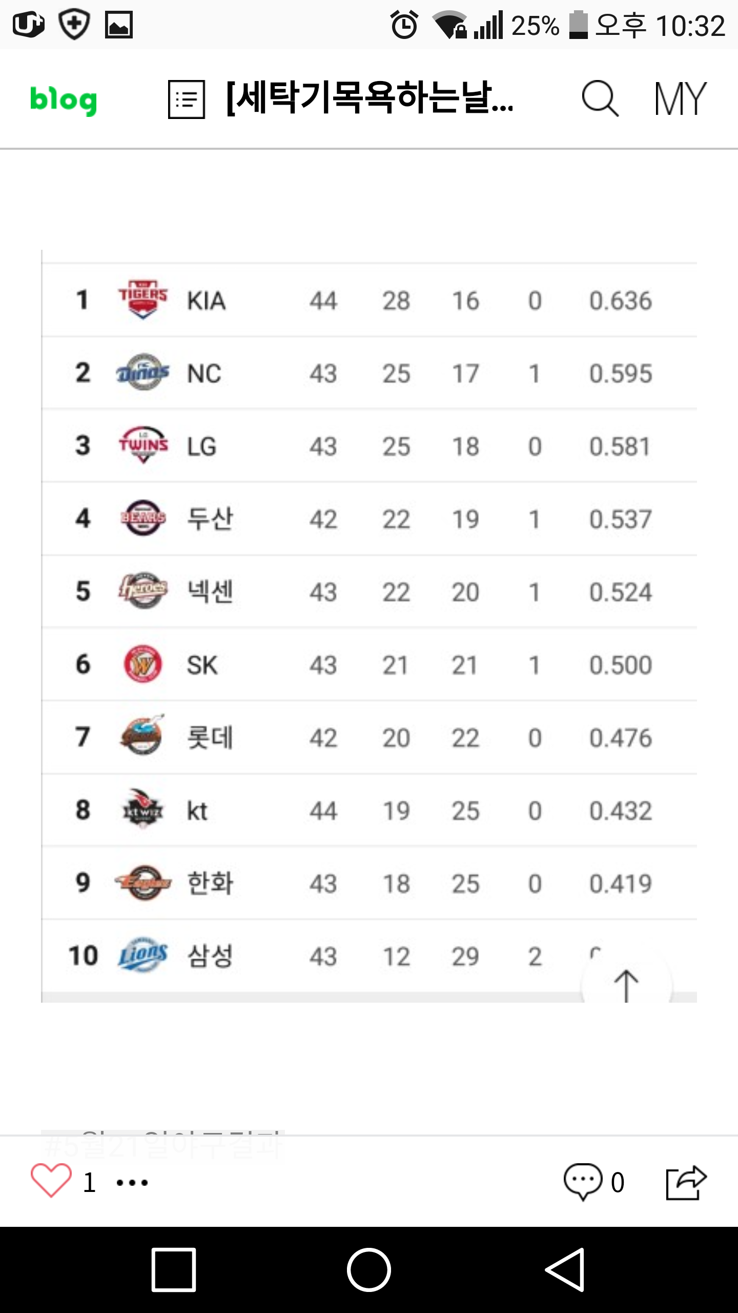738x1313 pixels.
Task: Tap the NC Dinos row
Action: [369, 373]
